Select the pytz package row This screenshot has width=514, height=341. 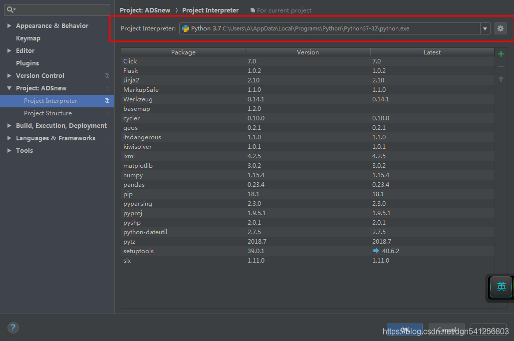pyautogui.click(x=307, y=242)
